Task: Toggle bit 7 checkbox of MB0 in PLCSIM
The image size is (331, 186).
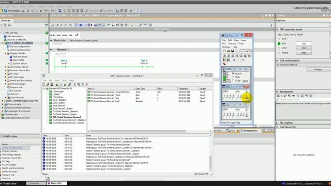Action: [x=224, y=99]
